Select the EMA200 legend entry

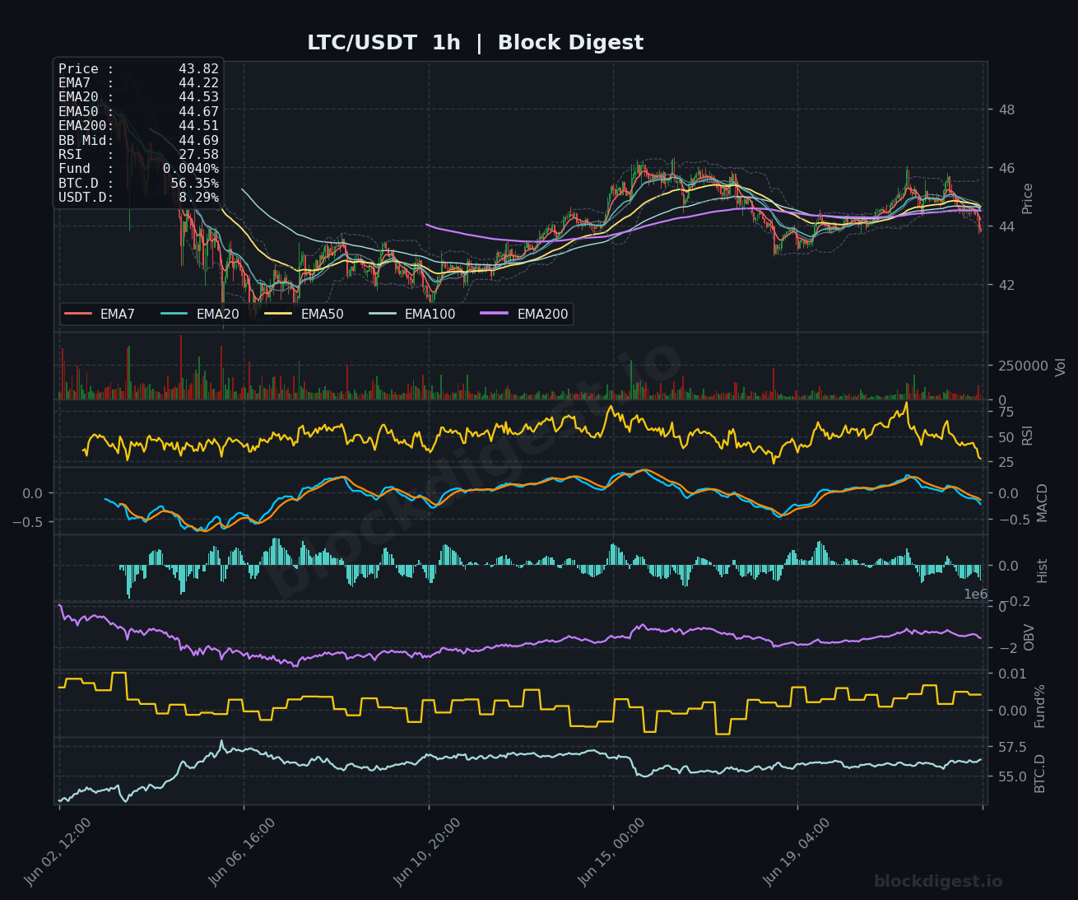click(525, 314)
